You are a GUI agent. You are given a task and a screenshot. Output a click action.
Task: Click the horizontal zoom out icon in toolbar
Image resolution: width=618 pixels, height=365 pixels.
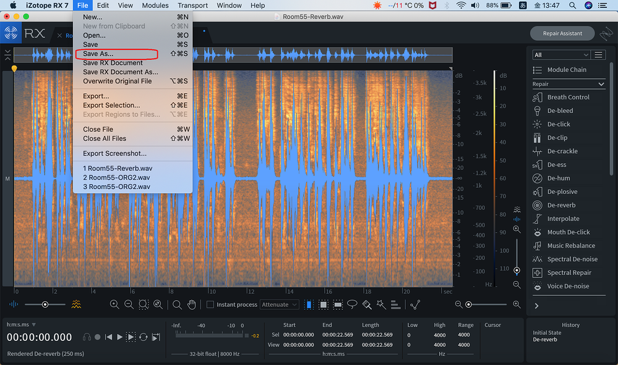pos(129,304)
